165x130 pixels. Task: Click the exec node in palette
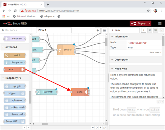pyautogui.click(x=15, y=70)
